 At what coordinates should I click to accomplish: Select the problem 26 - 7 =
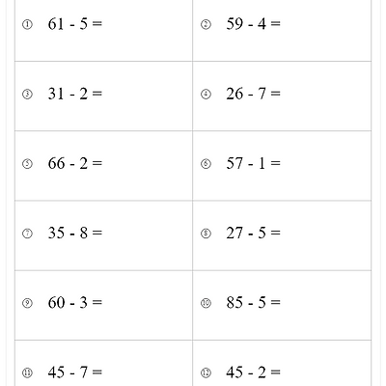click(253, 94)
